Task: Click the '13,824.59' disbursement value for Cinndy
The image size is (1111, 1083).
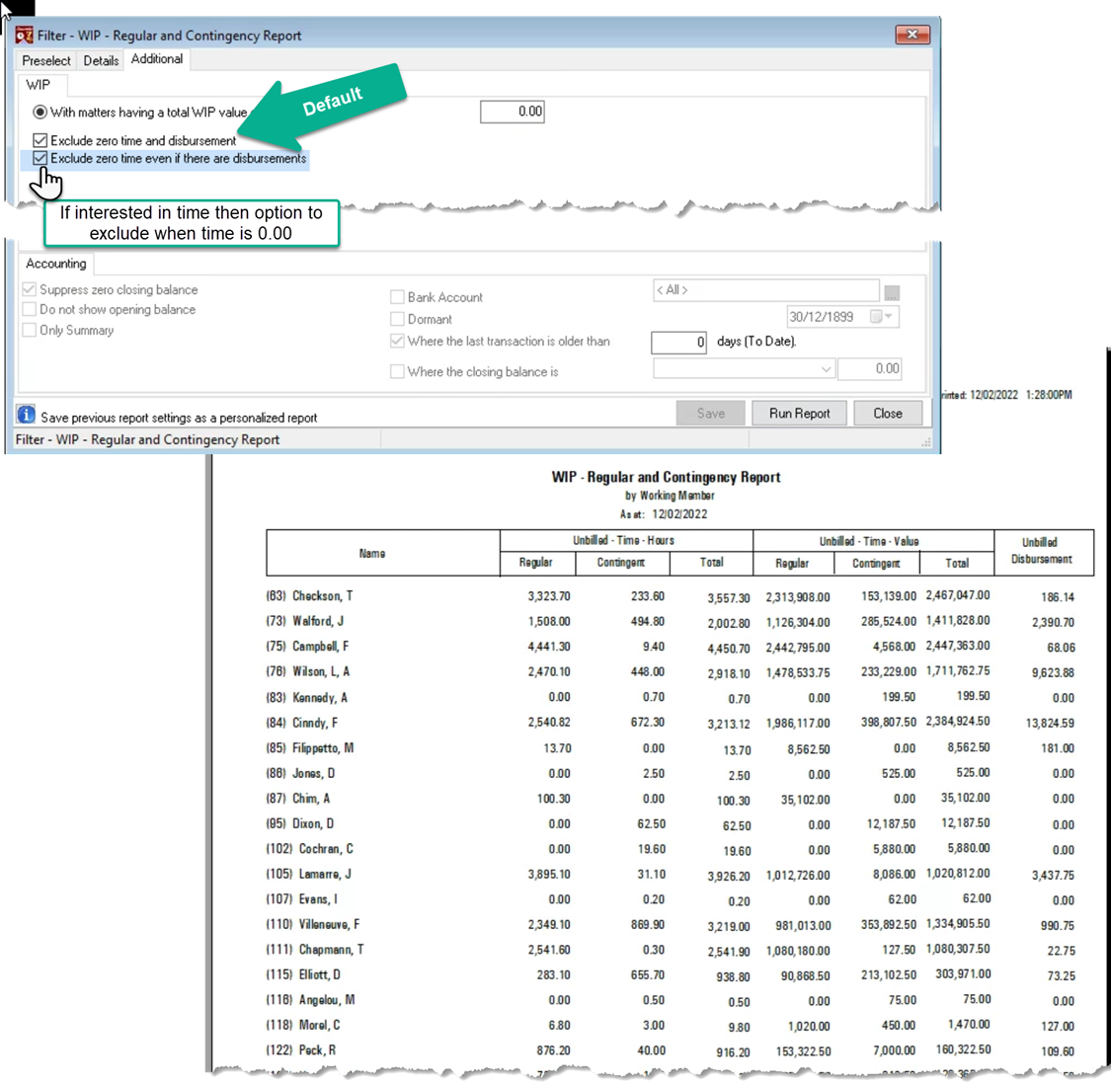Action: point(1050,724)
